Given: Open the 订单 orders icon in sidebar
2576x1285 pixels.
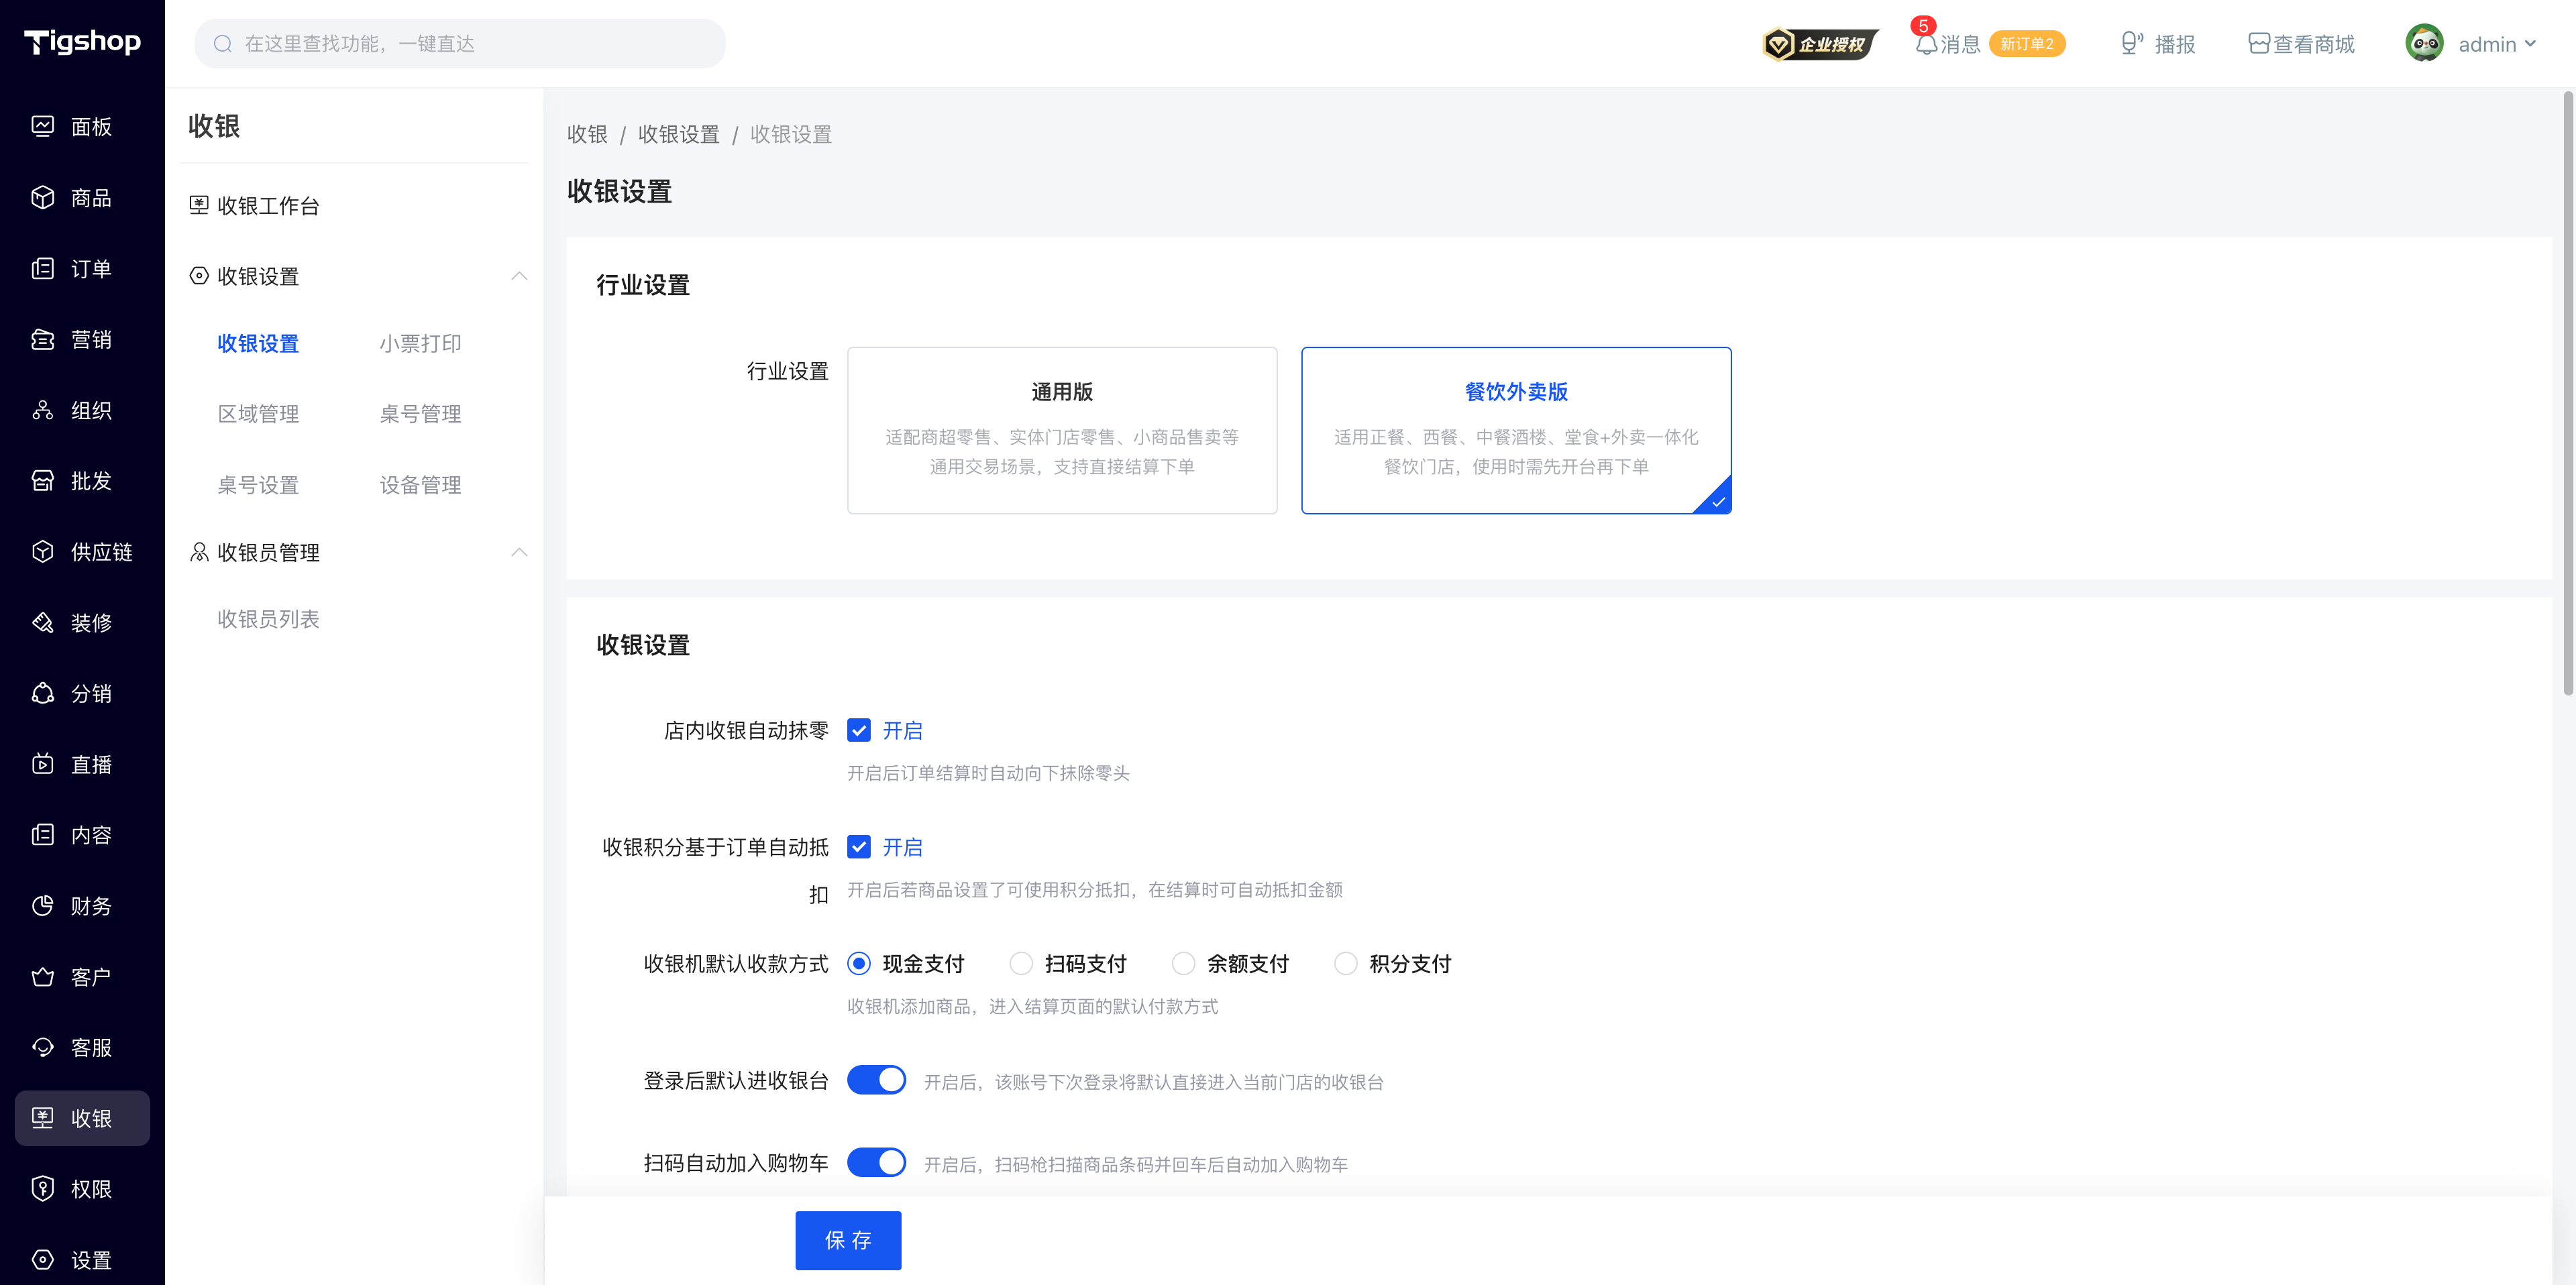Looking at the screenshot, I should (42, 268).
